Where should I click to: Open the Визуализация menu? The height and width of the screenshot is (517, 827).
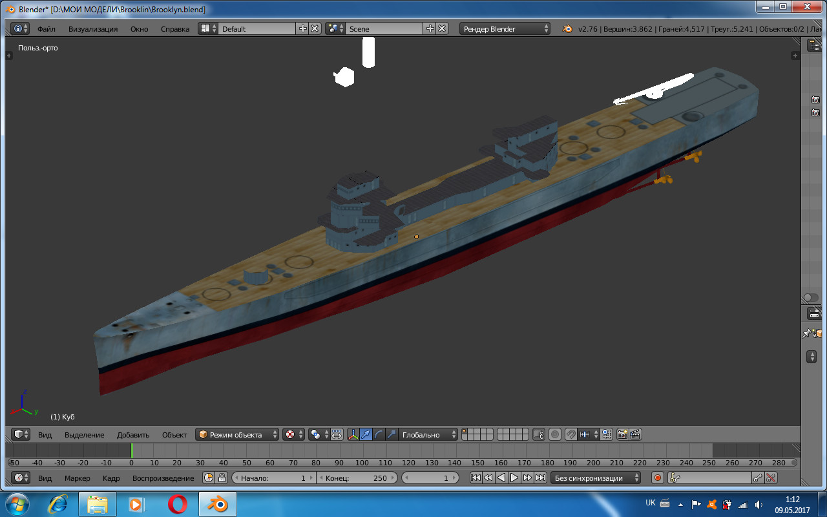[x=93, y=28]
